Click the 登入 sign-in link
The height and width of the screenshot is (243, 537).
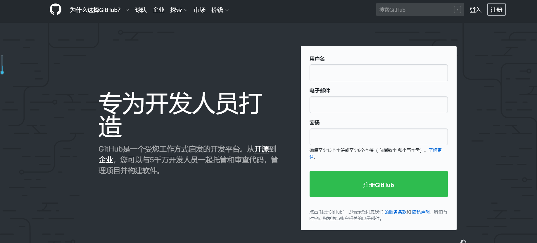click(x=475, y=10)
